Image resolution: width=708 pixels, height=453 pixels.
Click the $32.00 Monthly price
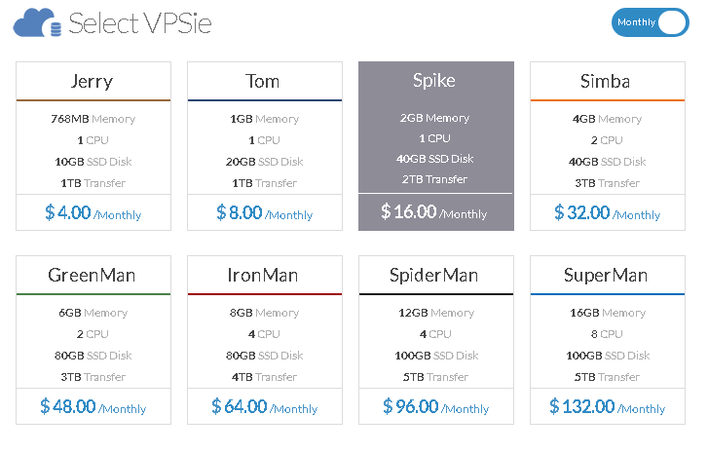(x=608, y=212)
